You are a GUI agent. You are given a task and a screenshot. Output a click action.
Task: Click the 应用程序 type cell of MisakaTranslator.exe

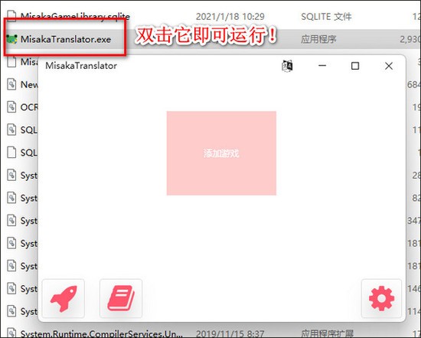[x=318, y=39]
